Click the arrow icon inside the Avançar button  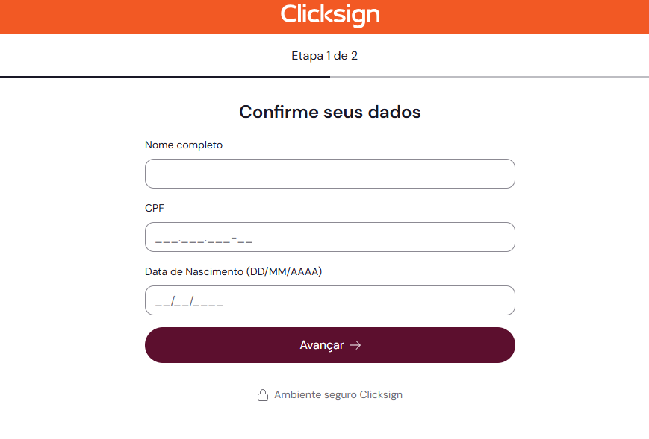coord(356,345)
